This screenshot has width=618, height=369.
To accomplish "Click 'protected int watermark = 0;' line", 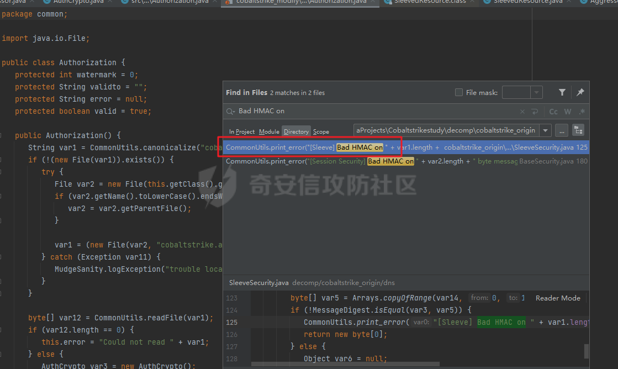I will tap(76, 75).
